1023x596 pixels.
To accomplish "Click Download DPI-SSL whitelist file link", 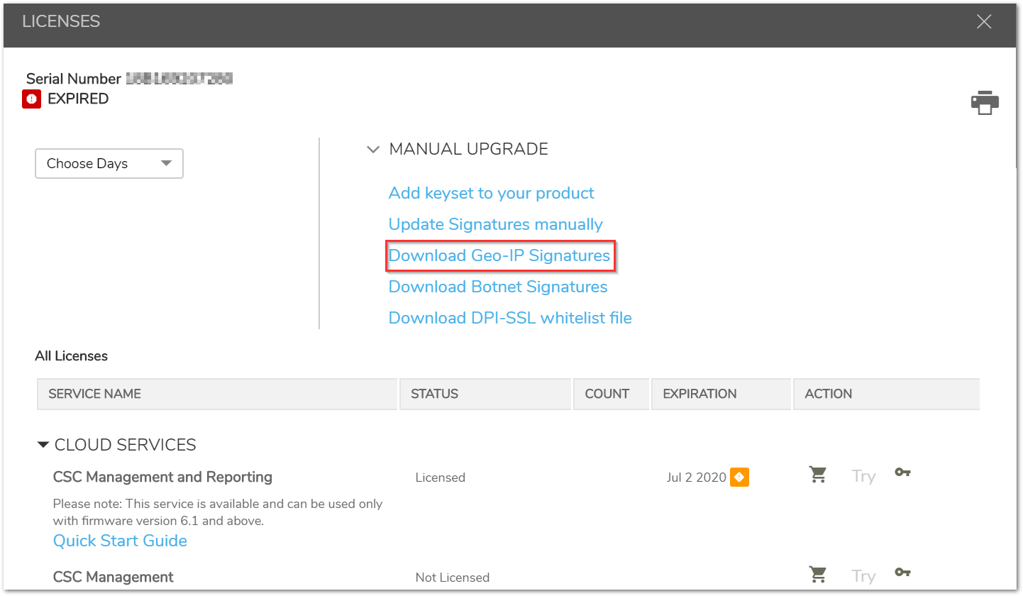I will (509, 318).
